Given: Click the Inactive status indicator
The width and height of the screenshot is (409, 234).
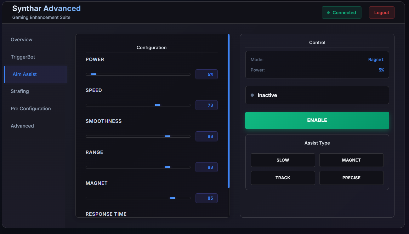Looking at the screenshot, I should click(317, 95).
